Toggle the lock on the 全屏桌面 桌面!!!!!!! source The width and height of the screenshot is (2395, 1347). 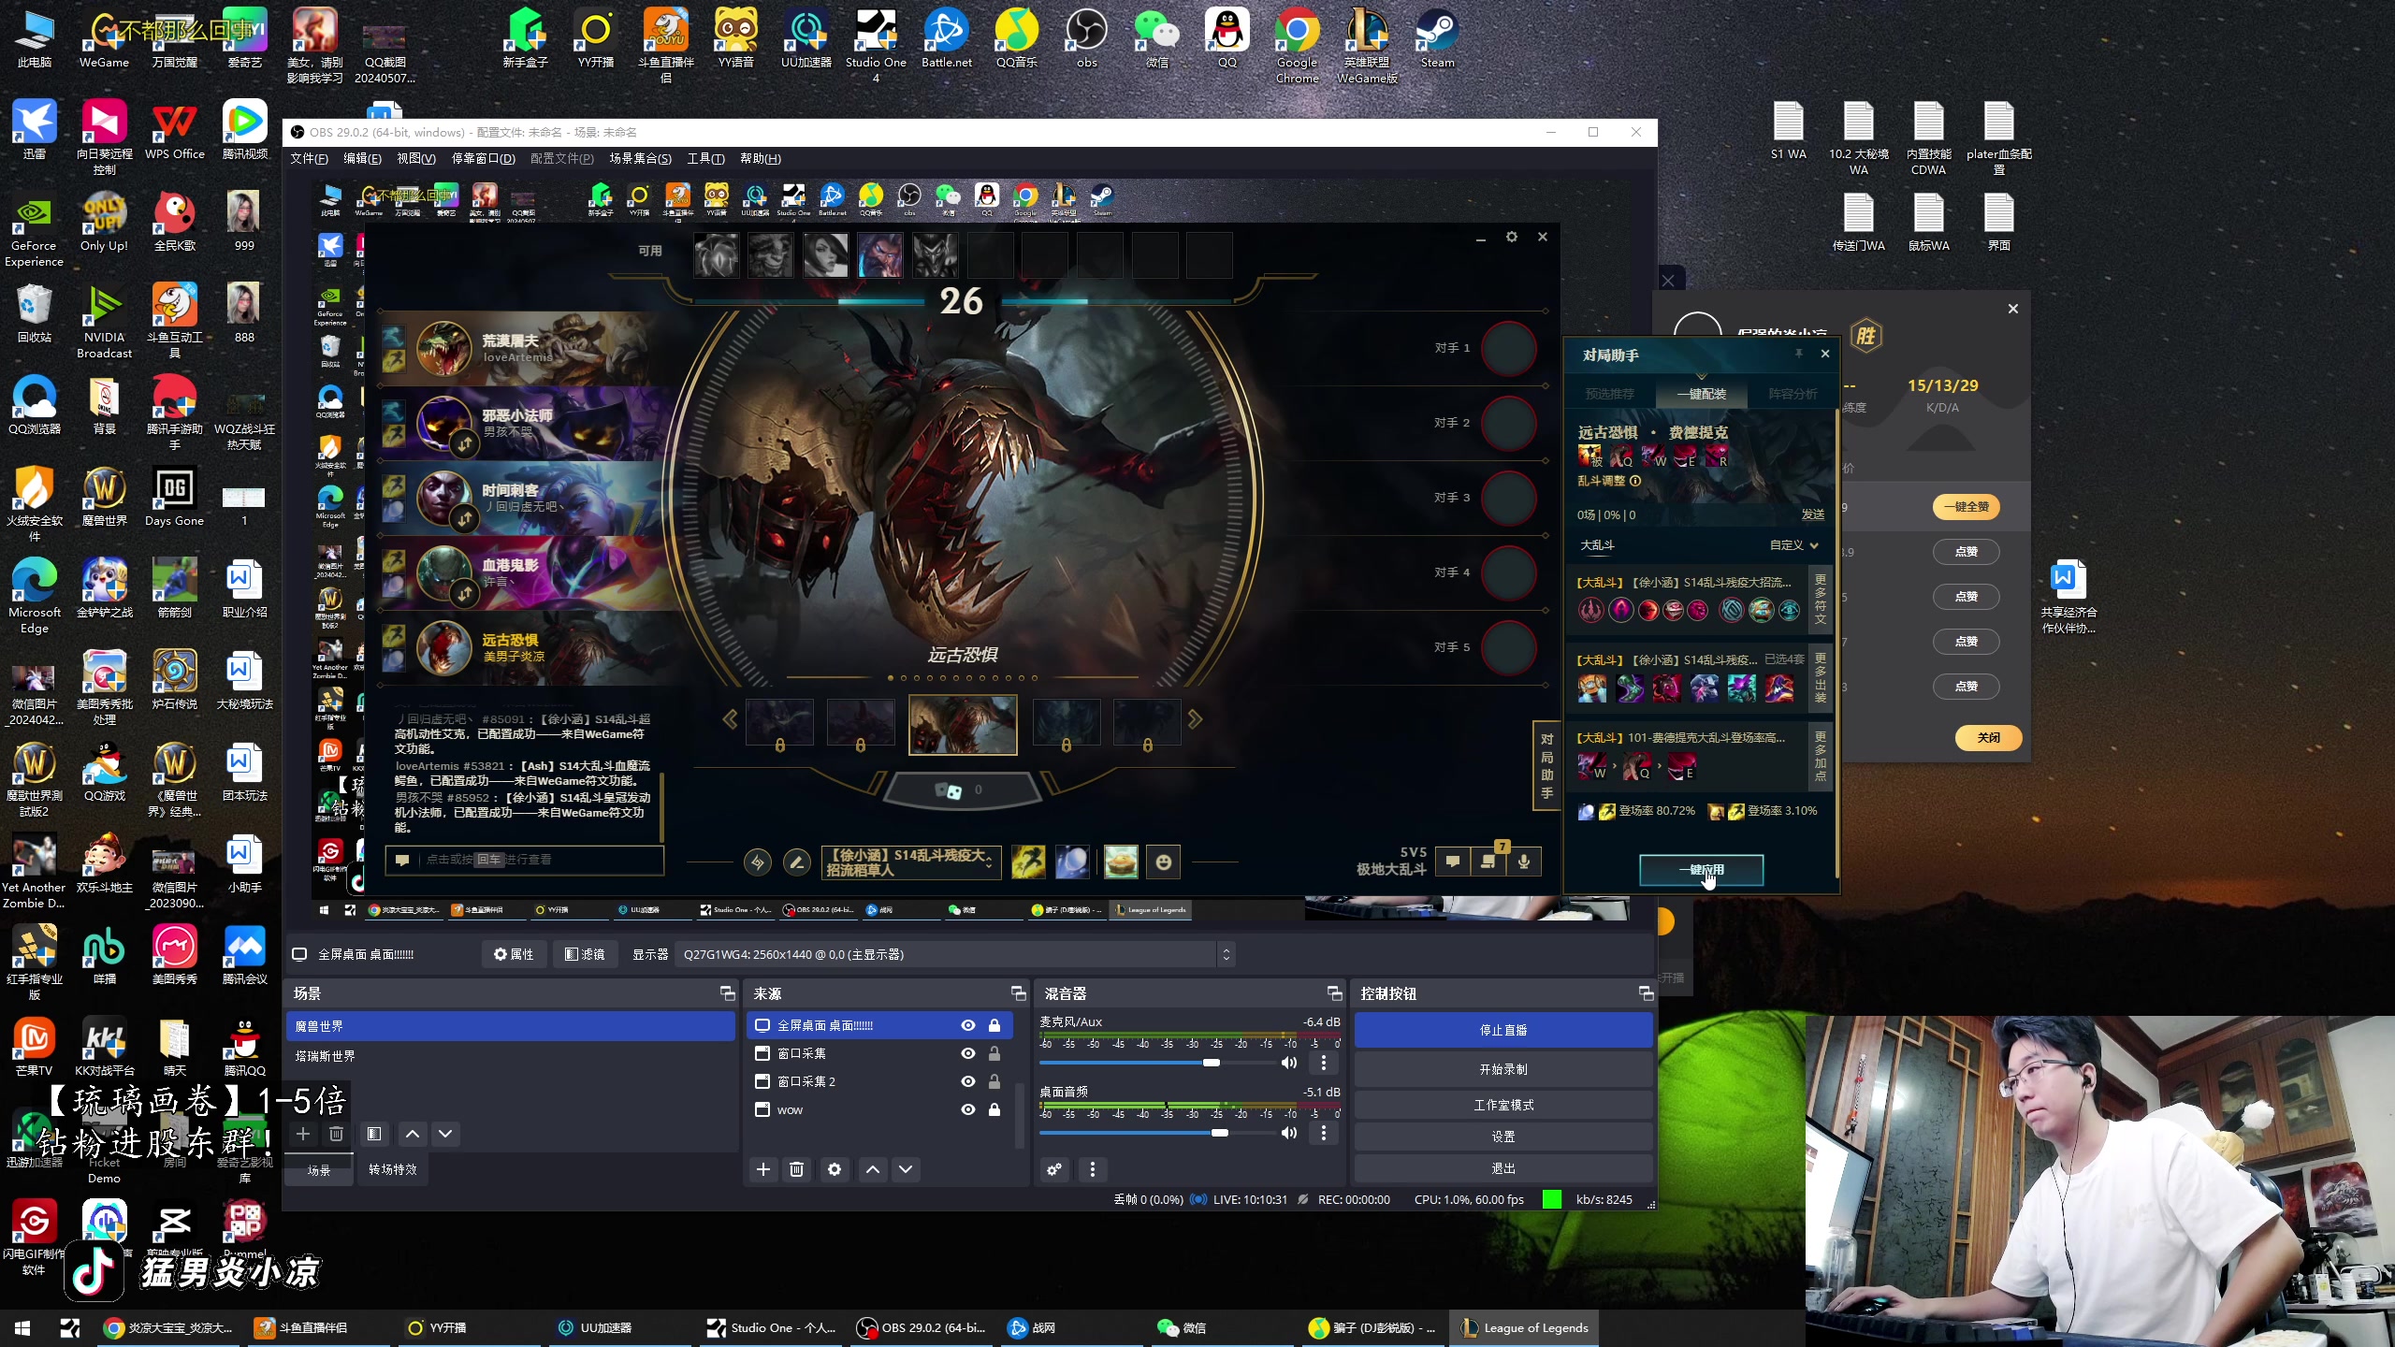click(x=994, y=1025)
